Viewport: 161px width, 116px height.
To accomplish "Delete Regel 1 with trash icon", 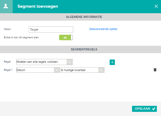I will pos(155,70).
